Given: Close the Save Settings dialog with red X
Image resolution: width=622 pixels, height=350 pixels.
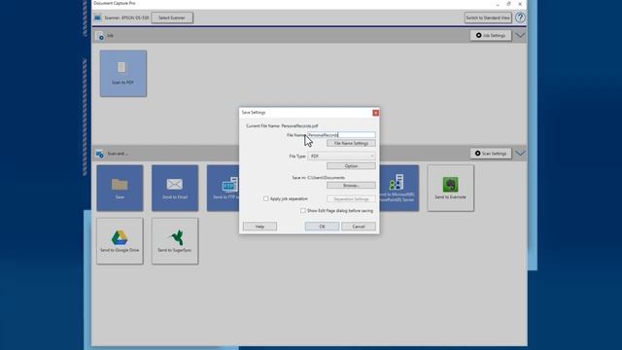Looking at the screenshot, I should pos(375,113).
